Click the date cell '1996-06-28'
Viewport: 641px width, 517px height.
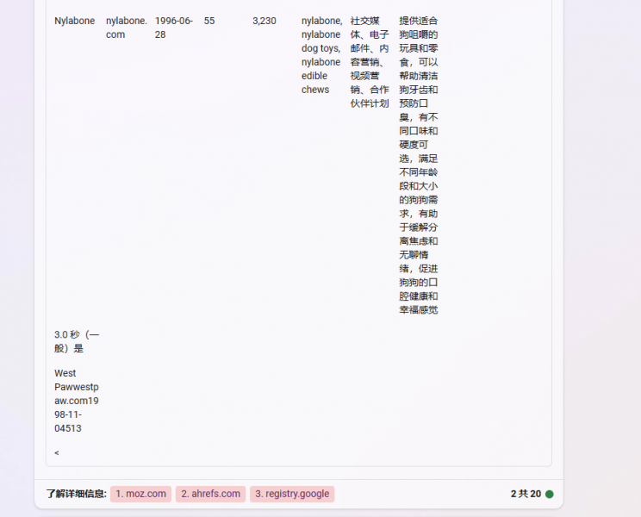click(174, 28)
